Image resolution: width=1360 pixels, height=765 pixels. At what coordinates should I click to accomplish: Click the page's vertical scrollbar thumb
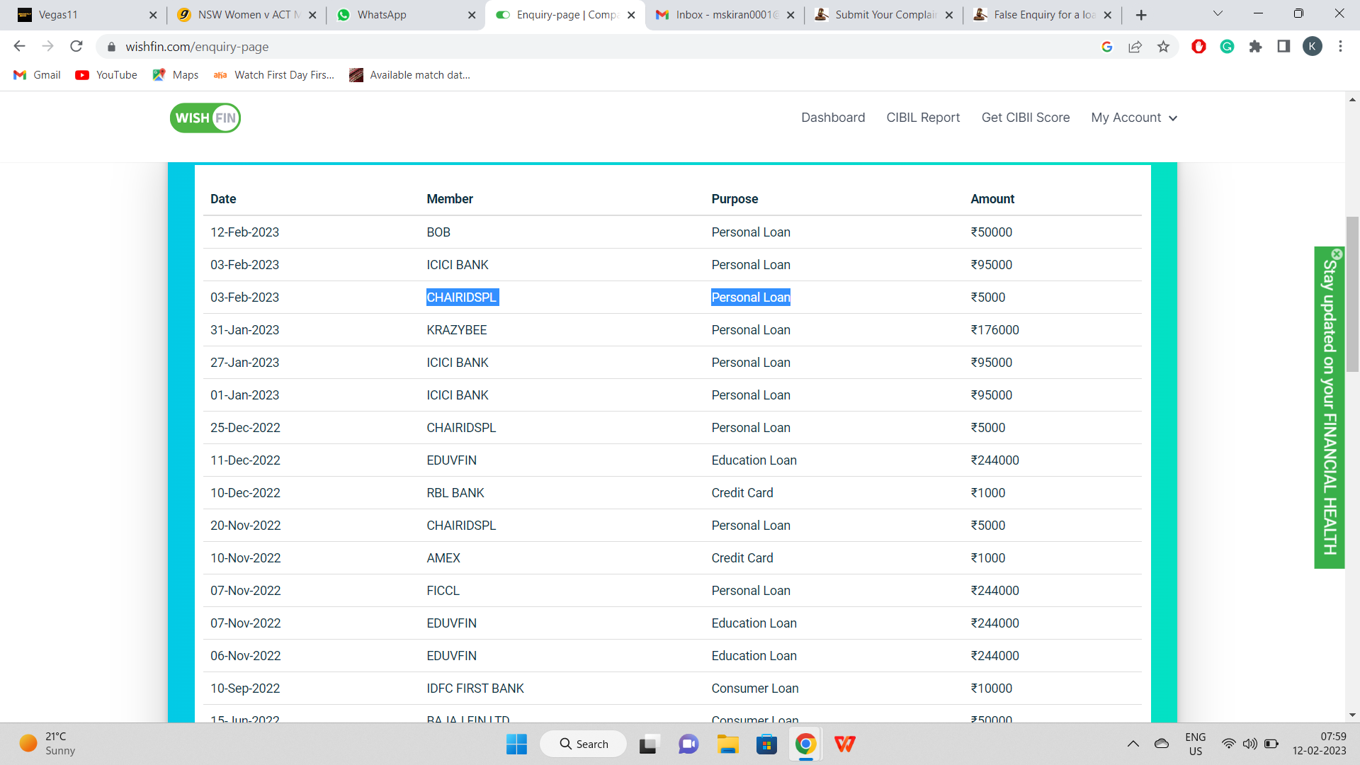(x=1352, y=294)
